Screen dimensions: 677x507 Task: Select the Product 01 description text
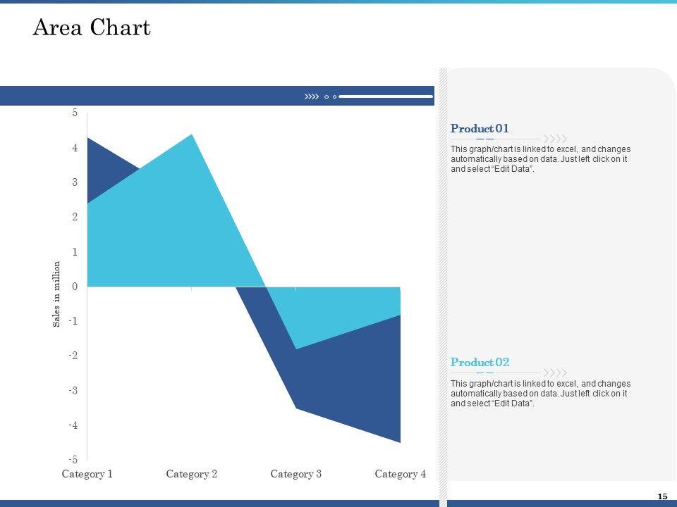pyautogui.click(x=540, y=159)
